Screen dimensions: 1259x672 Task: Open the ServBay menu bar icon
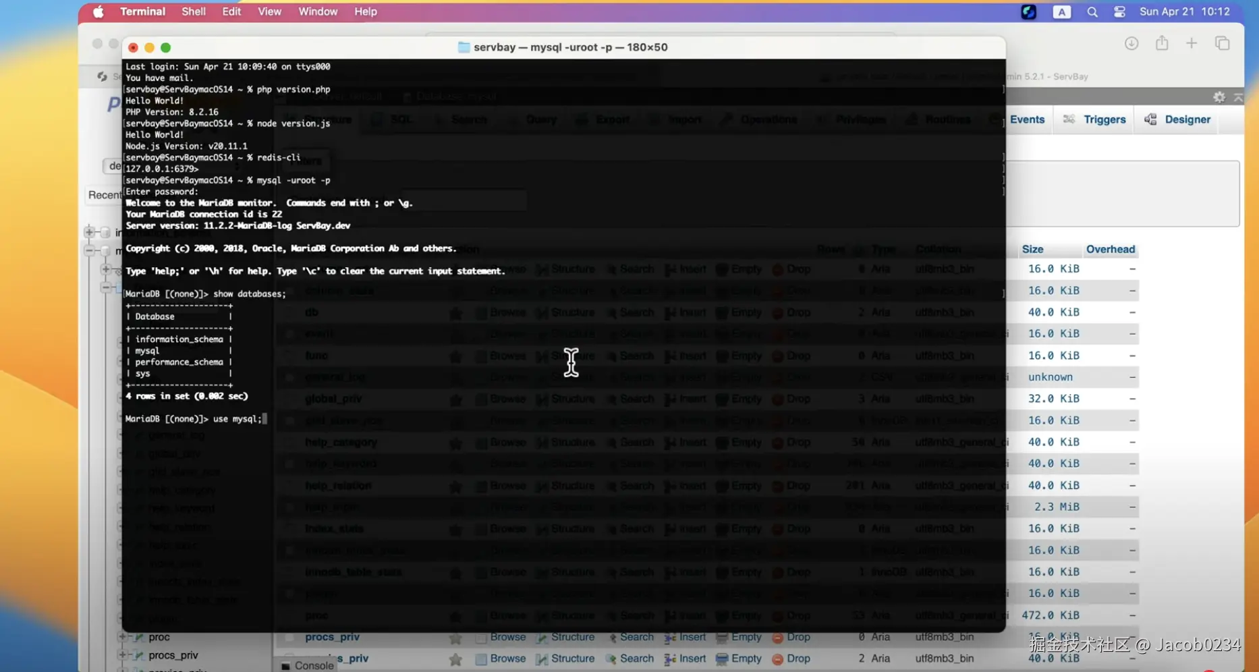click(x=1028, y=11)
